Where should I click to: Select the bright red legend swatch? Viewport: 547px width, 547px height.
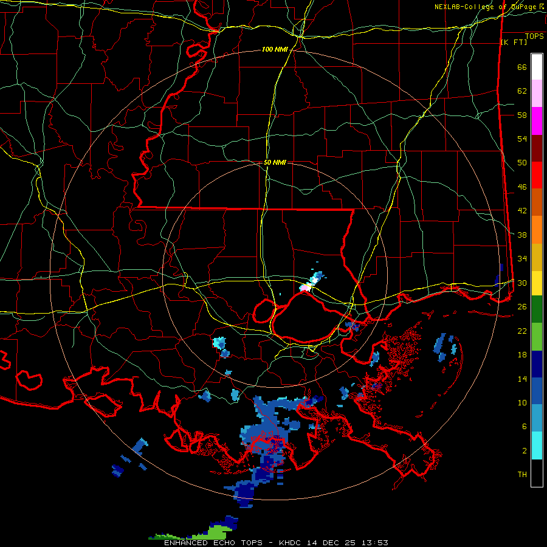pos(537,175)
